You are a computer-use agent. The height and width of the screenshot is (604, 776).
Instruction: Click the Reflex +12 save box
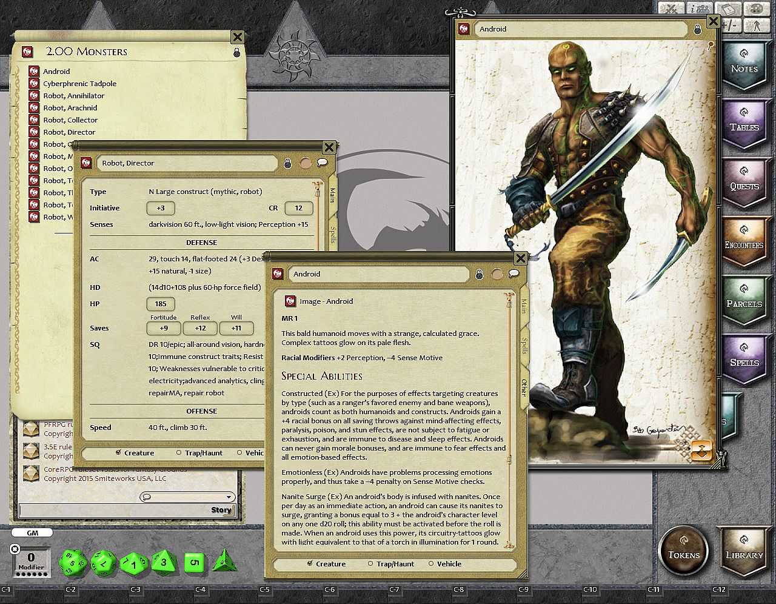200,328
